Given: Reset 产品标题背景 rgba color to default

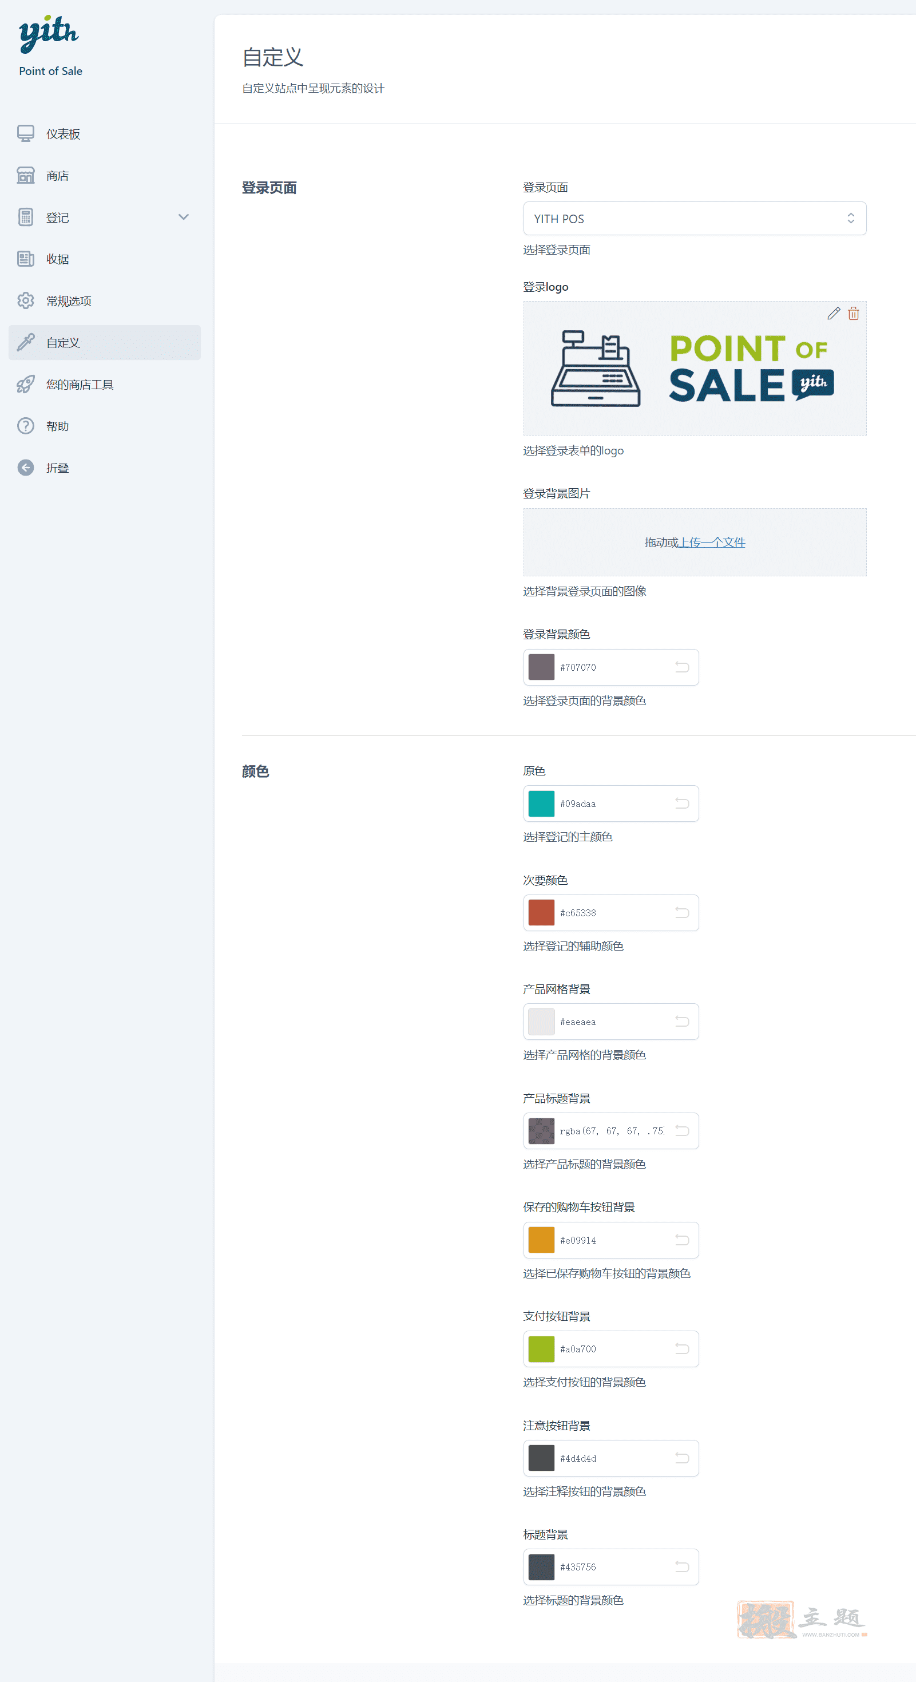Looking at the screenshot, I should pos(681,1131).
